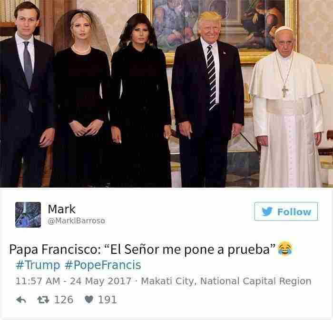Viewport: 333px width, 320px height.
Task: Click the laughing crying emoji
Action: coord(285,249)
